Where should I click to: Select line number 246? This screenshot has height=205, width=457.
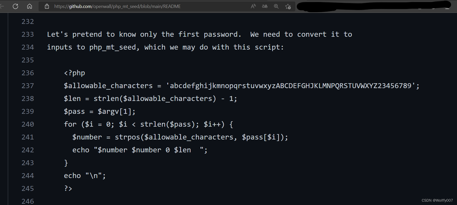(x=28, y=201)
